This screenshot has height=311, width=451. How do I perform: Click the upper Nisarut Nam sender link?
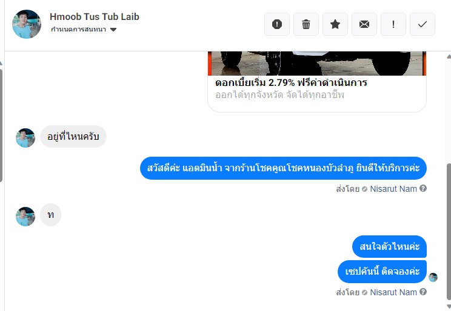pyautogui.click(x=393, y=189)
